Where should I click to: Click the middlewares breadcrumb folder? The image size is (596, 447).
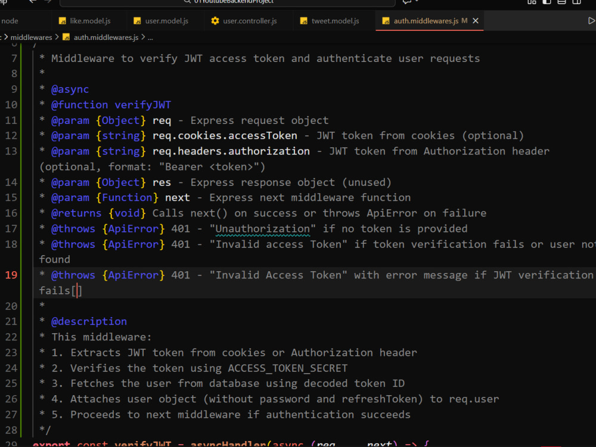31,37
